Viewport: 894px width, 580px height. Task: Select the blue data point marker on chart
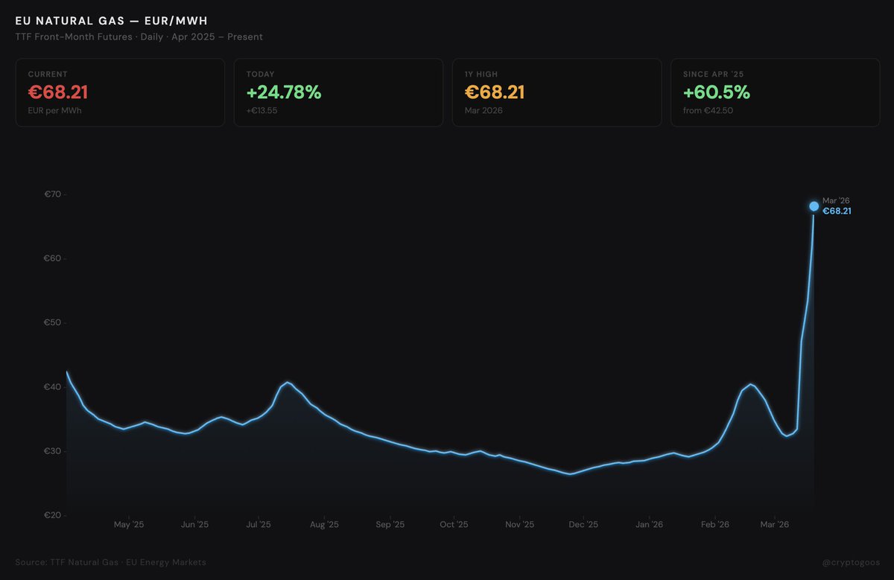click(x=814, y=206)
